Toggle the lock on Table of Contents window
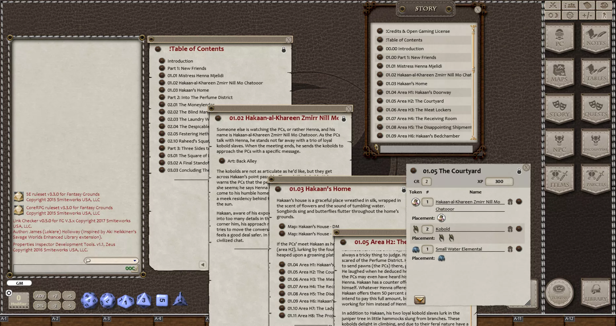This screenshot has width=616, height=326. 284,50
